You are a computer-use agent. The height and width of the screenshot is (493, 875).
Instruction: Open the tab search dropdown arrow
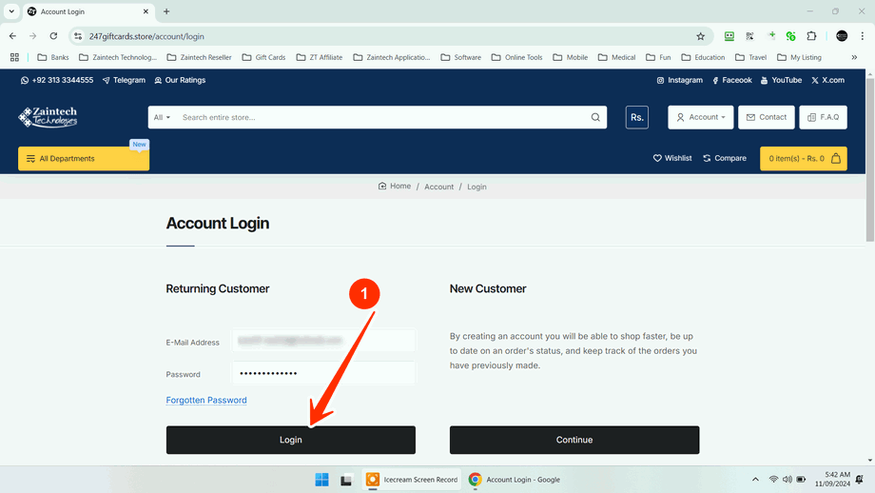pos(11,11)
